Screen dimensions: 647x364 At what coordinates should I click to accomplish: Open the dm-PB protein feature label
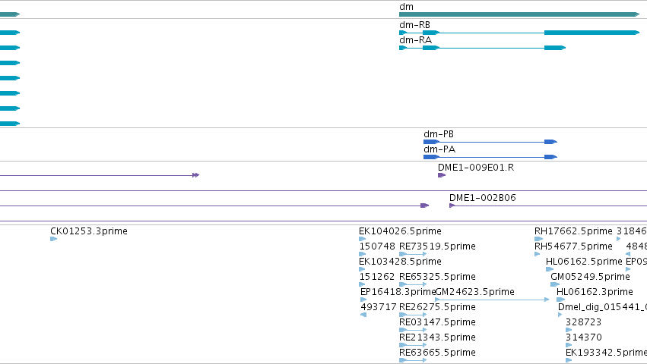click(x=439, y=134)
